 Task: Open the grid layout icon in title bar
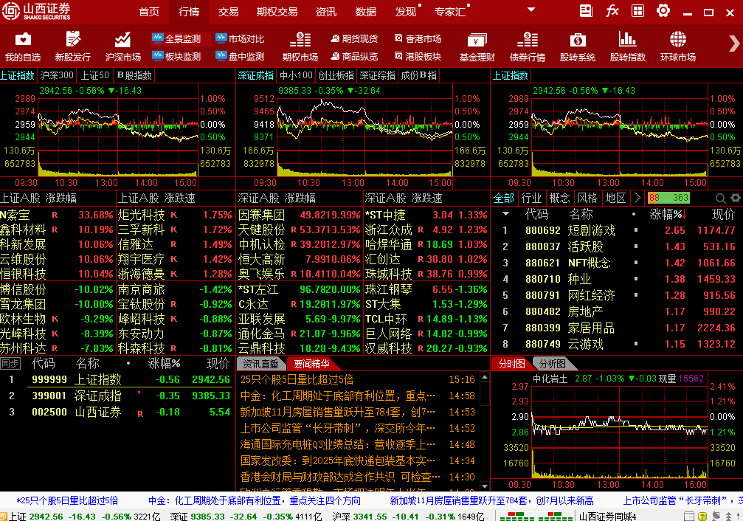click(637, 11)
